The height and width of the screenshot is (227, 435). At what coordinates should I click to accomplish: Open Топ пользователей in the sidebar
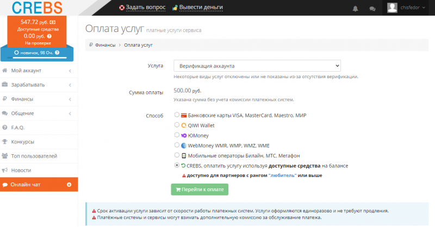coord(39,156)
